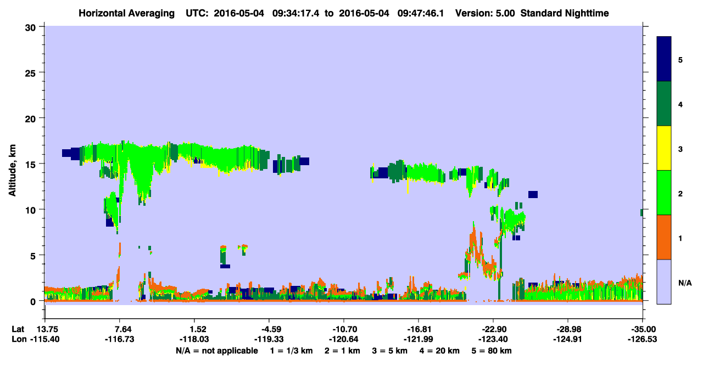Click the colorbar label '2'

click(x=680, y=193)
